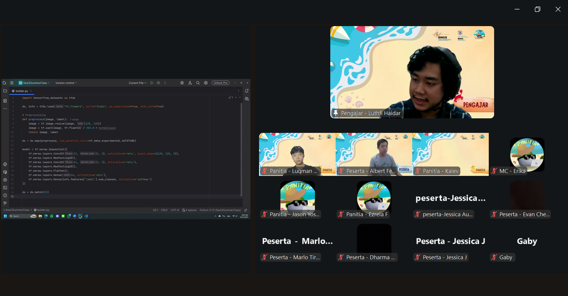Start debugging with the green bug icon
568x296 pixels.
(x=158, y=83)
